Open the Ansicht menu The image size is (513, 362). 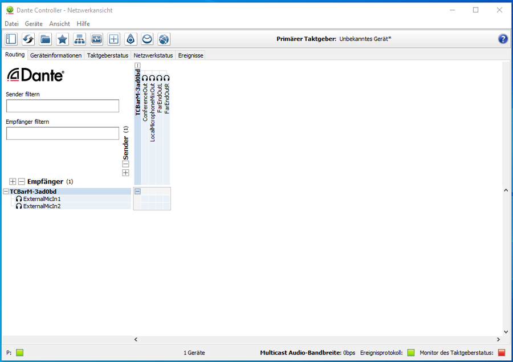[x=59, y=23]
